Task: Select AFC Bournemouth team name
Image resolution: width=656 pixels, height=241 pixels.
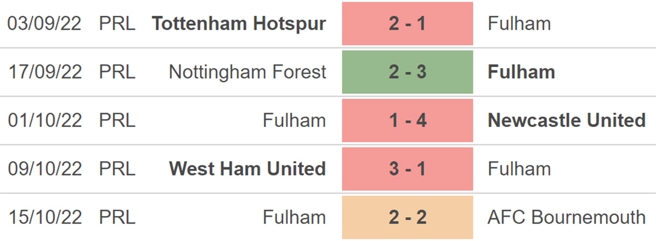Action: coord(567,217)
